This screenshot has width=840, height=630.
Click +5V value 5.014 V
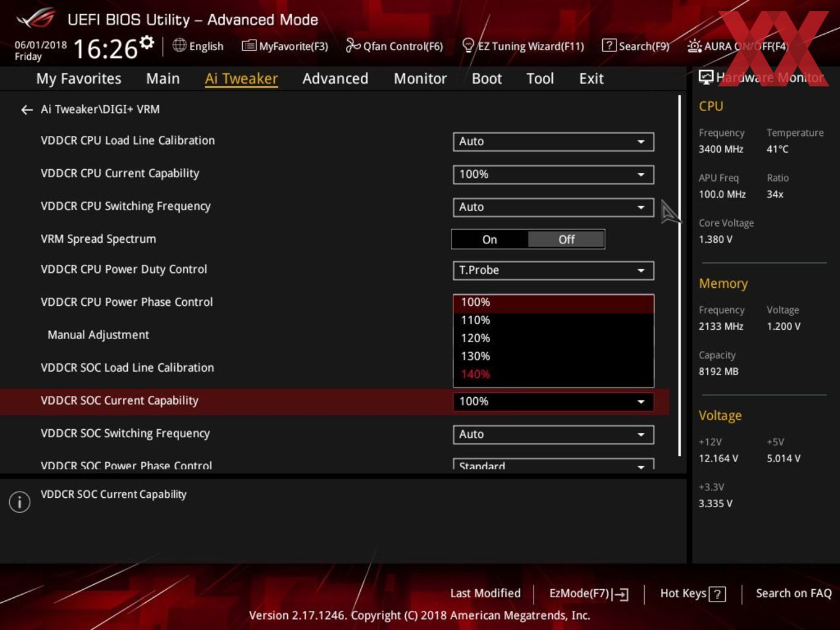(783, 459)
